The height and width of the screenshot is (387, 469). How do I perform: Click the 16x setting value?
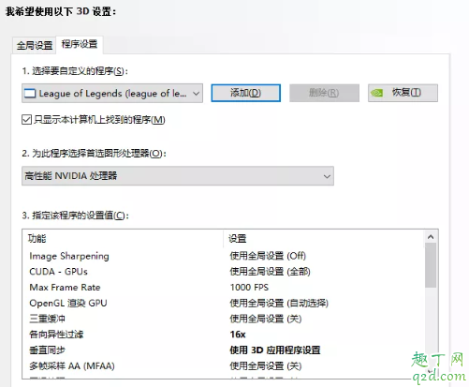click(x=238, y=335)
